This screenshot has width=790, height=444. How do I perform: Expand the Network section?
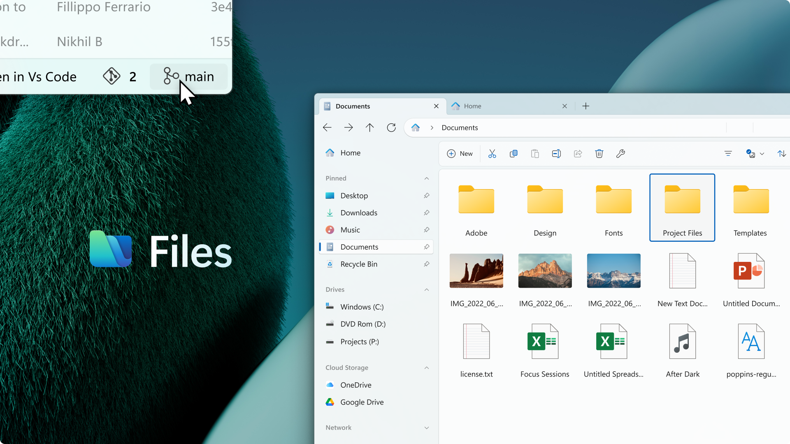427,428
